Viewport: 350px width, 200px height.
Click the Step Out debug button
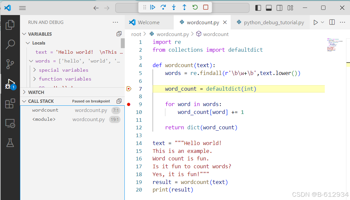(184, 8)
